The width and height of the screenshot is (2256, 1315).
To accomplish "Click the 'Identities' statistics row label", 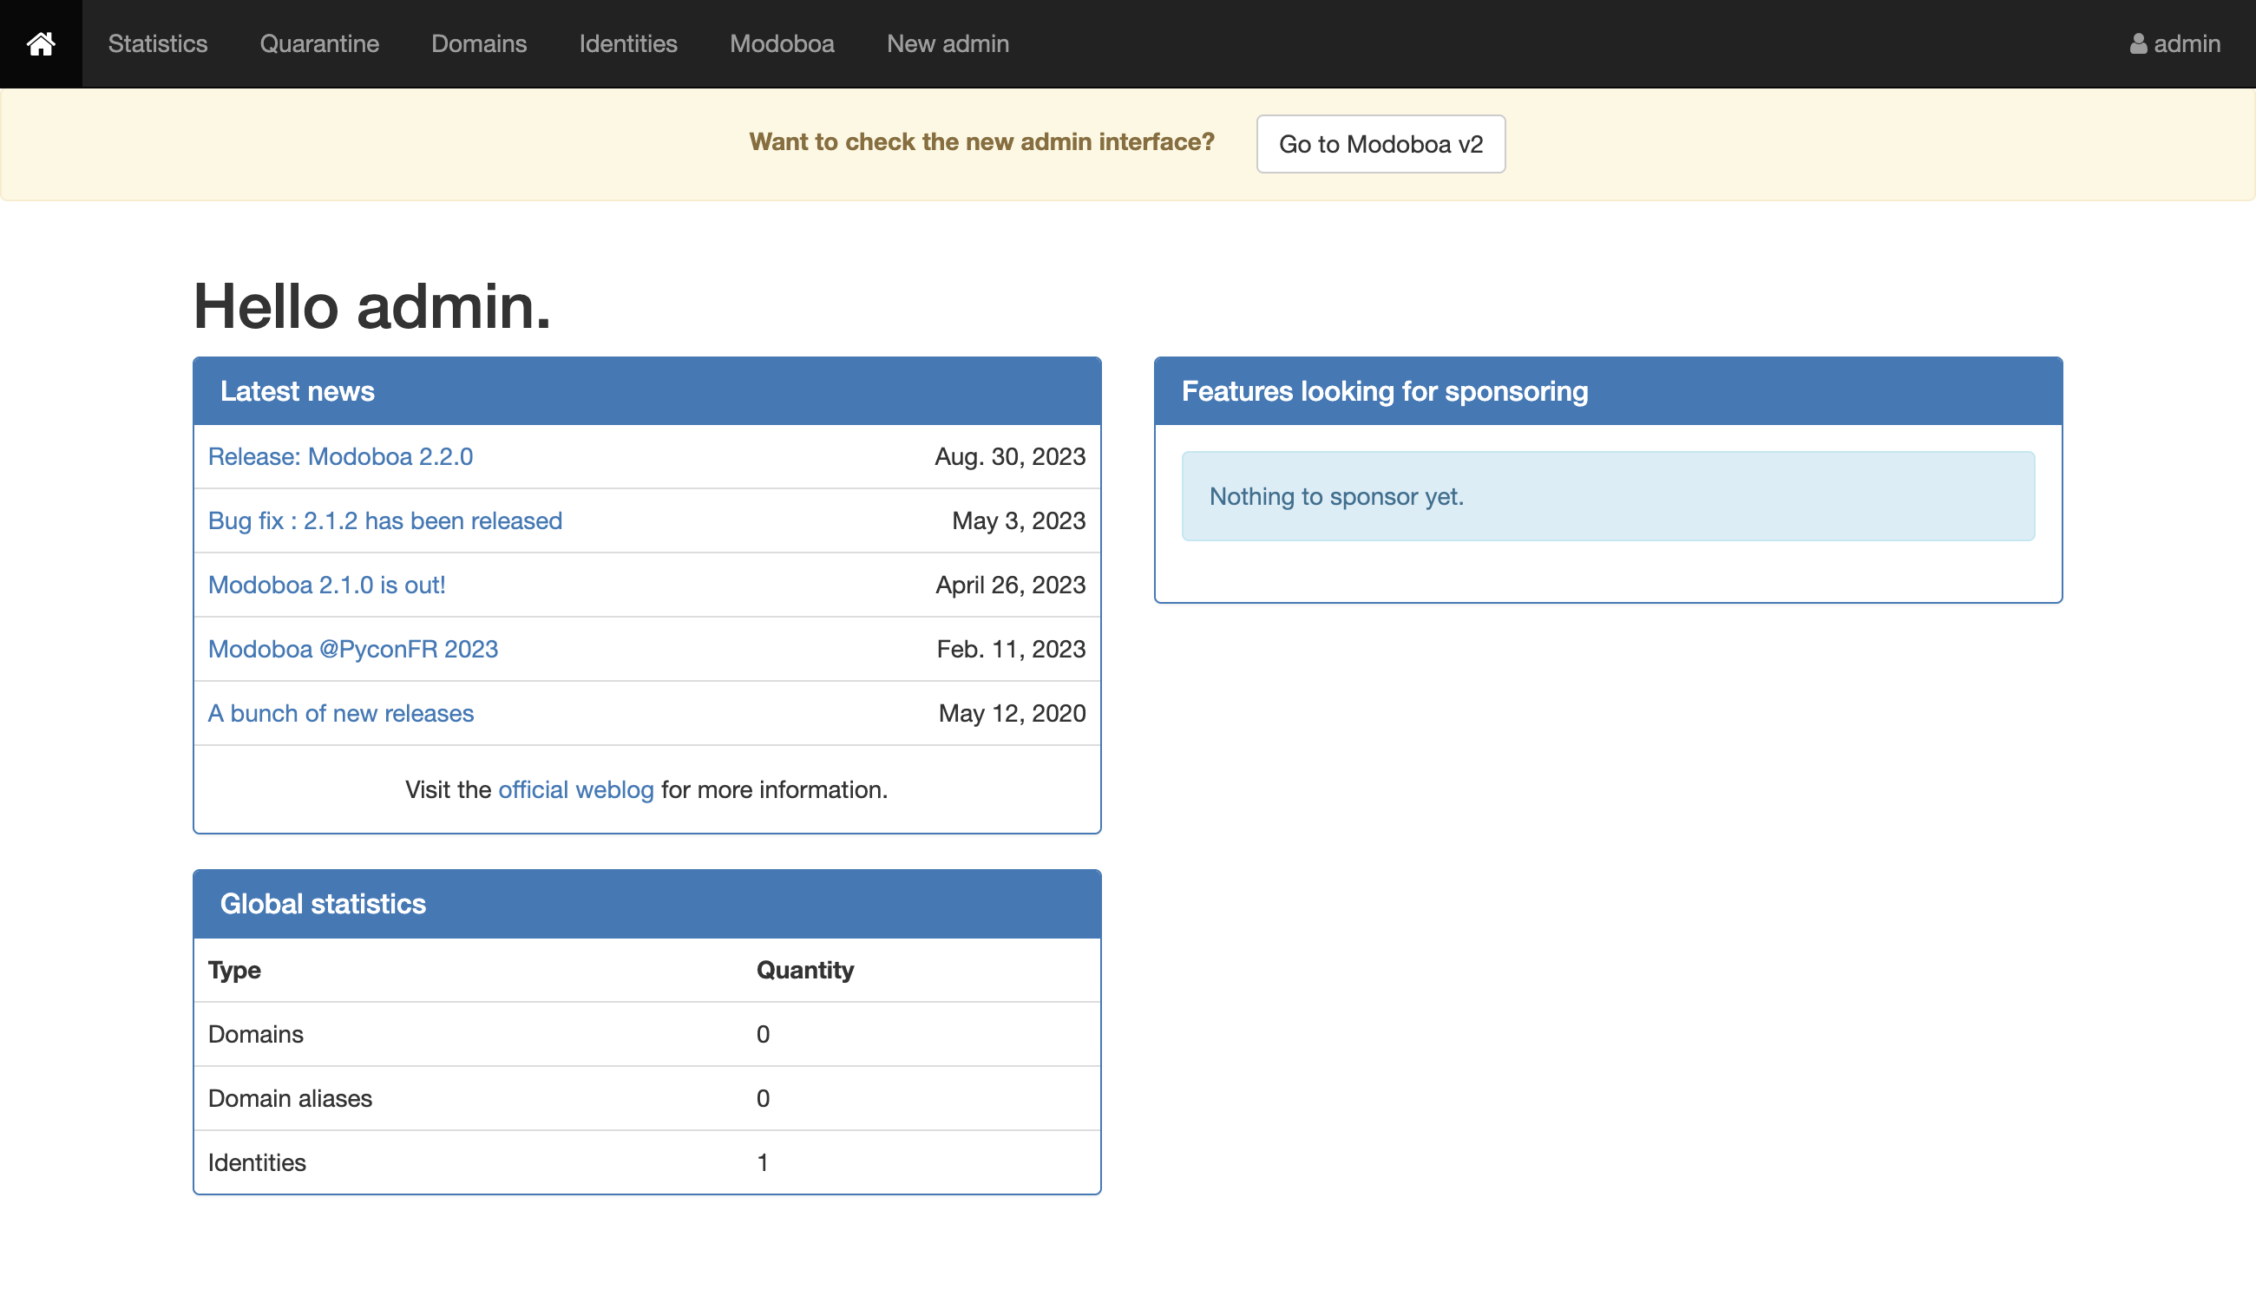I will coord(257,1163).
